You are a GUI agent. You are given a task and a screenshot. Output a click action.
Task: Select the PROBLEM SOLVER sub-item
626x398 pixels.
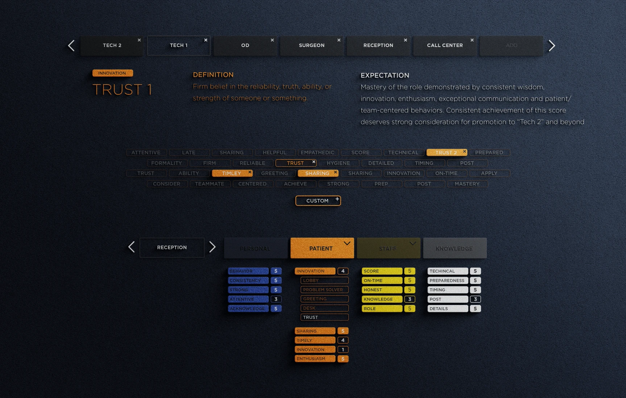coord(324,290)
